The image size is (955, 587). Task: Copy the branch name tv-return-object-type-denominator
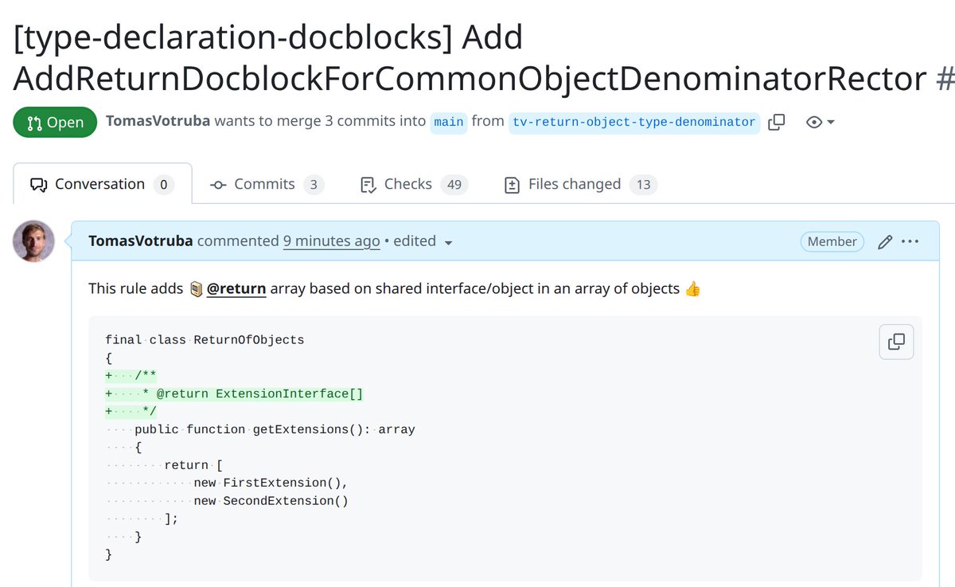point(776,122)
